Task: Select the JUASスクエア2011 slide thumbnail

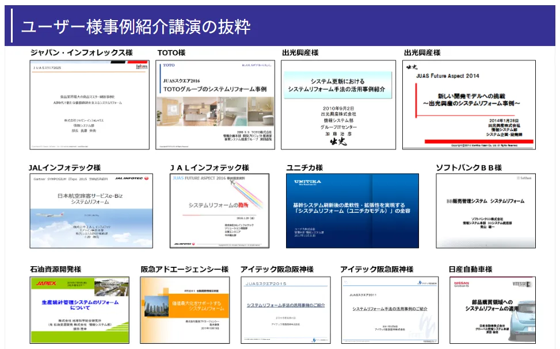Action: point(390,310)
